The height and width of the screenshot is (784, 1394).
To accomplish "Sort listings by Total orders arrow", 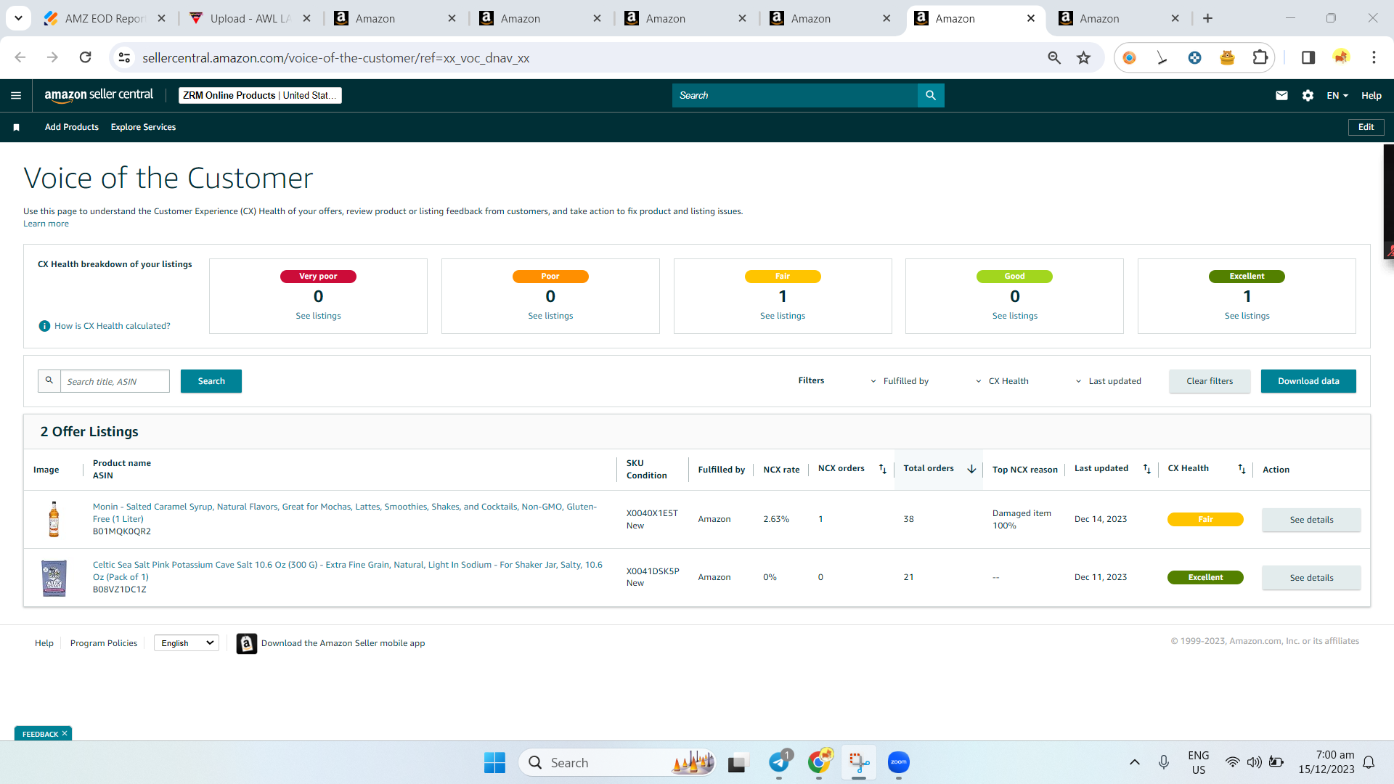I will click(971, 469).
